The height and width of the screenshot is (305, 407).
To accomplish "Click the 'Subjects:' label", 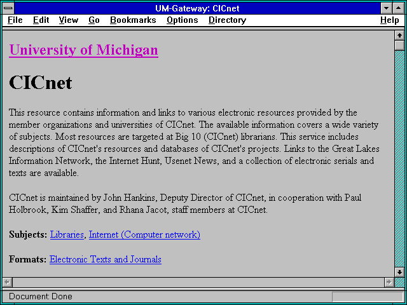I will 28,234.
